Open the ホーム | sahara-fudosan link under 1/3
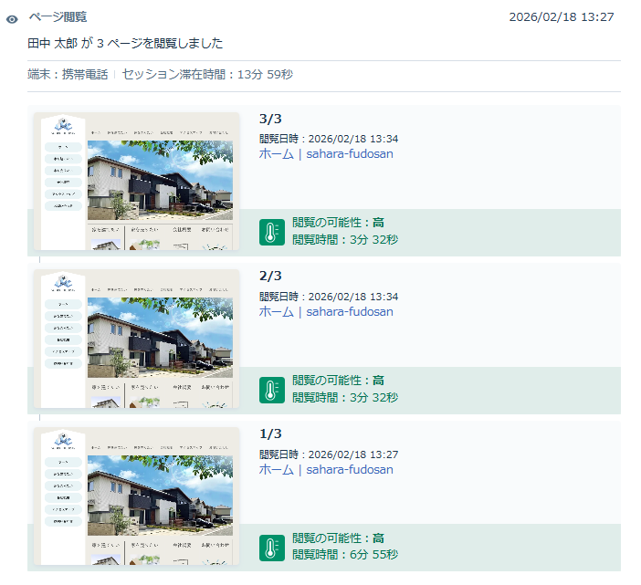Screen dimensions: 641x585 [326, 470]
